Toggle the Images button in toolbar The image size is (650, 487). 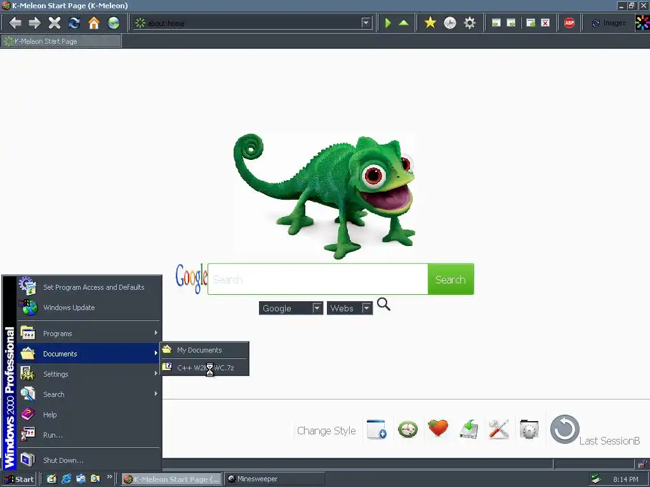point(609,23)
